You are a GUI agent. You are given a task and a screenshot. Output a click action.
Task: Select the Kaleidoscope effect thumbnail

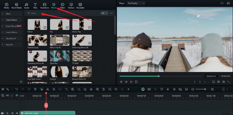click(x=37, y=40)
